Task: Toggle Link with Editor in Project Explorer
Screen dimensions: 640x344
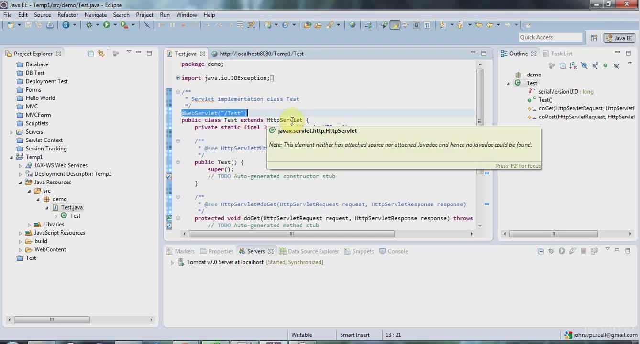Action: point(101,54)
